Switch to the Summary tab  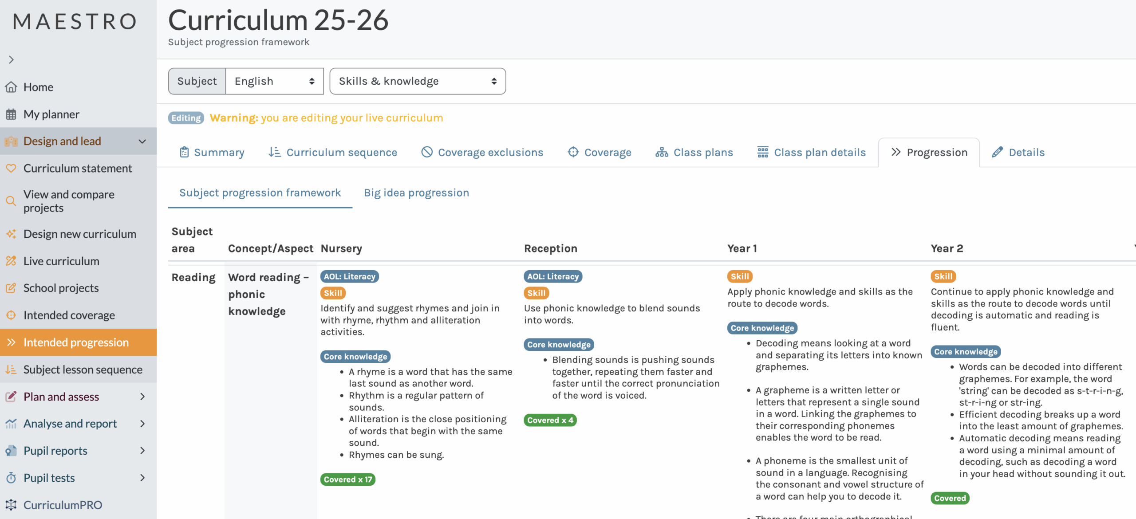tap(212, 152)
